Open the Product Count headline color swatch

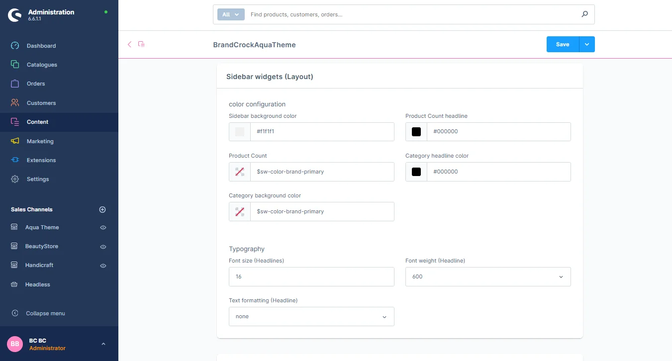point(416,132)
